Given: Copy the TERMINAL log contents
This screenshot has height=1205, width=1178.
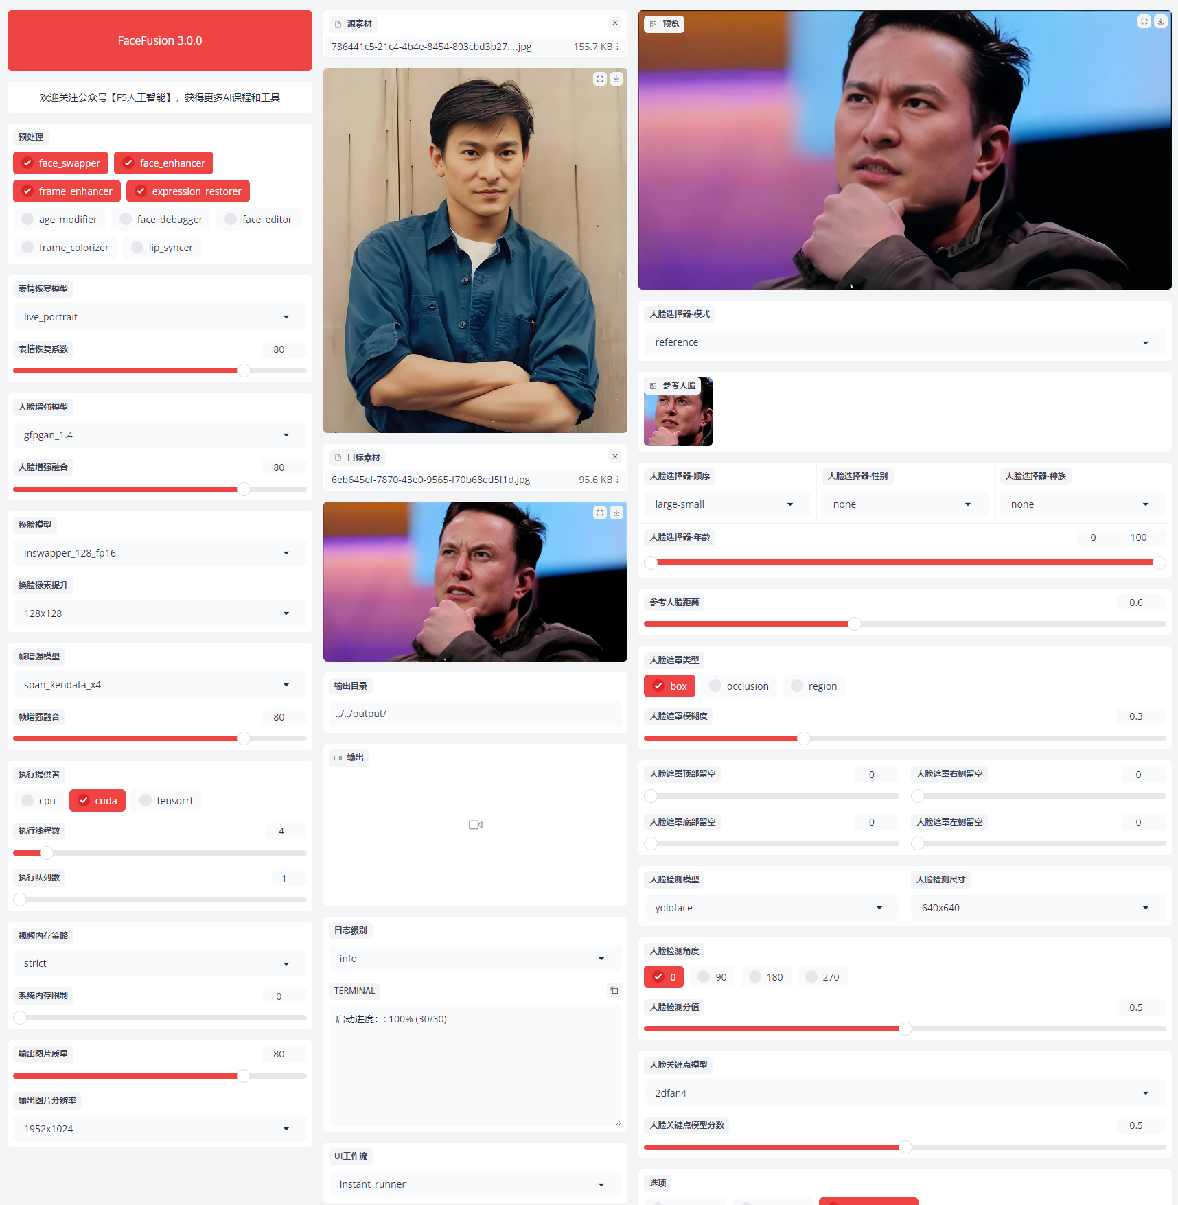Looking at the screenshot, I should point(614,990).
